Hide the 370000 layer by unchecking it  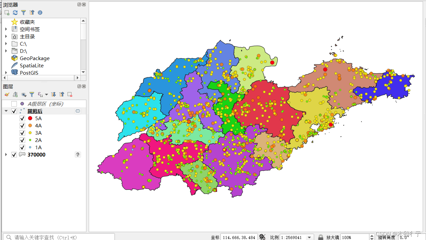click(x=14, y=154)
